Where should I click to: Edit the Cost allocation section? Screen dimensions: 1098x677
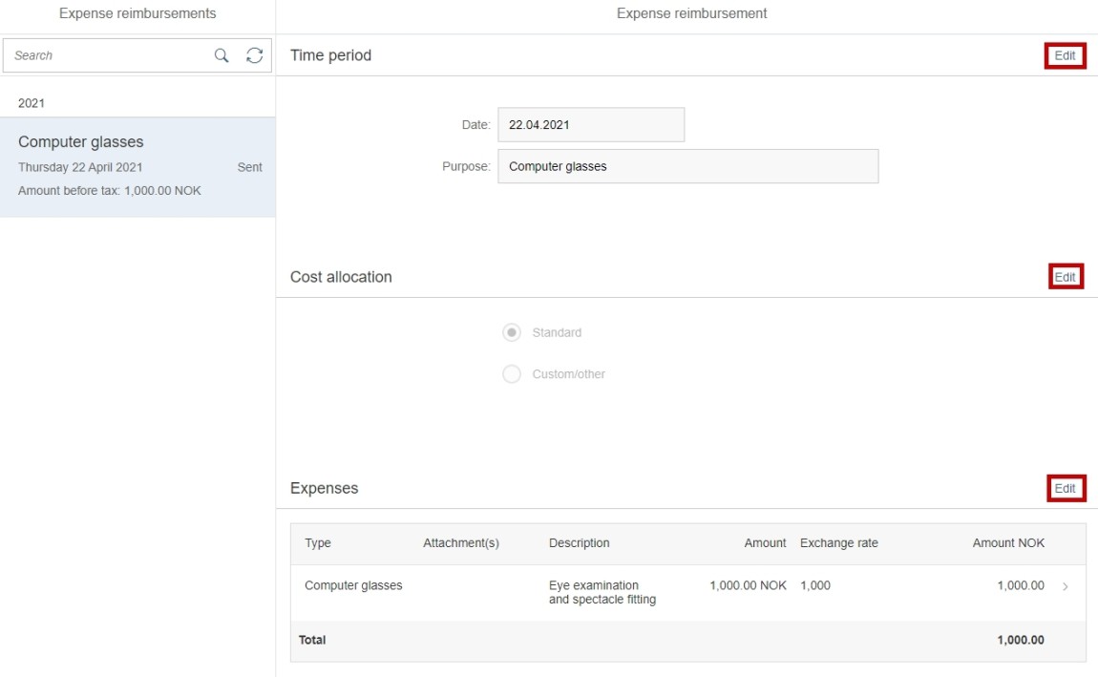coord(1066,277)
